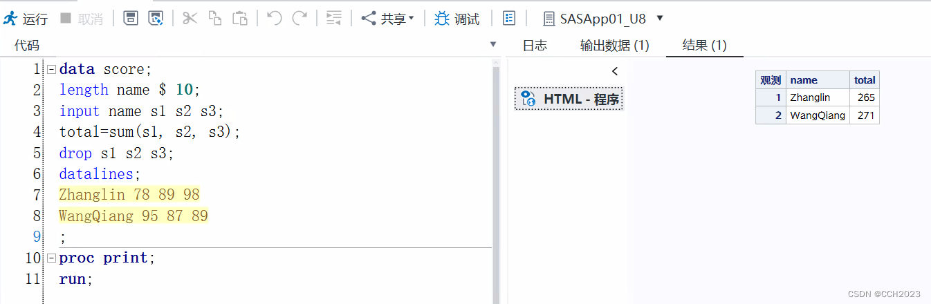
Task: Open the program properties icon
Action: coord(509,18)
